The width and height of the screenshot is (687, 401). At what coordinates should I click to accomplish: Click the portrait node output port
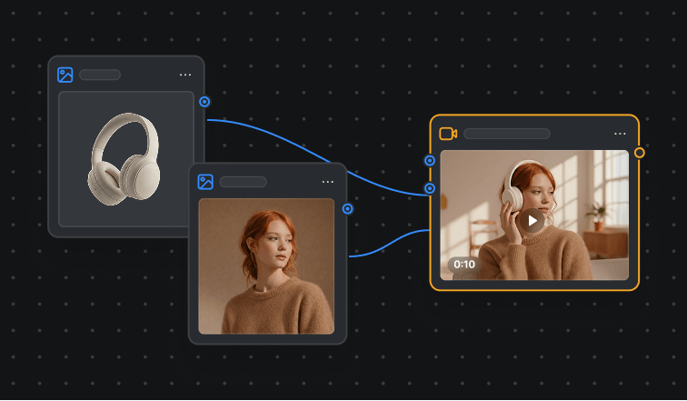click(347, 208)
